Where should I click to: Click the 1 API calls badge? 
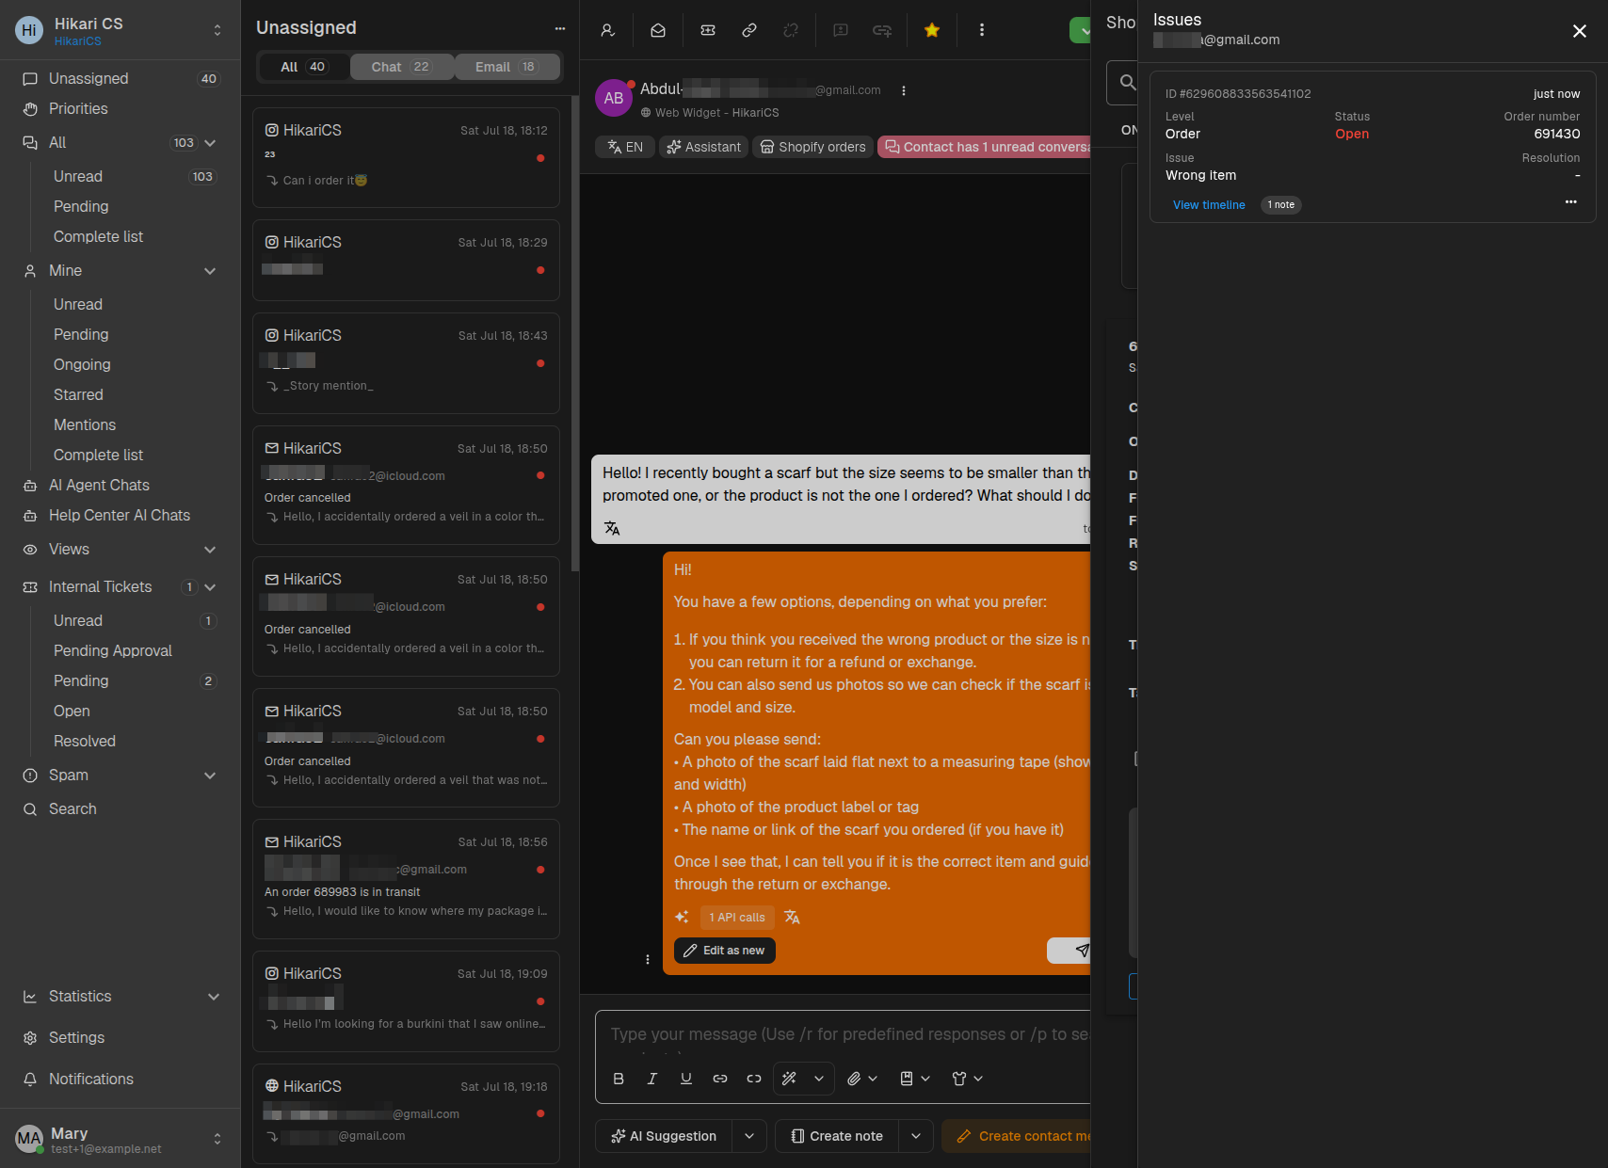click(x=737, y=918)
